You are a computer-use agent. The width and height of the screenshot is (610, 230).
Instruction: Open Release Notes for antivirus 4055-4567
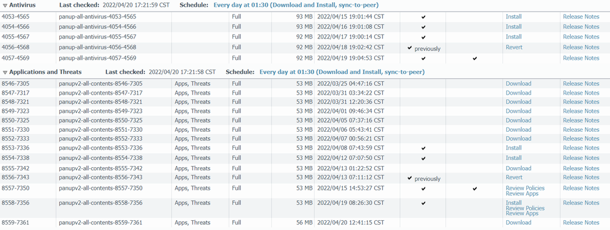(x=581, y=37)
